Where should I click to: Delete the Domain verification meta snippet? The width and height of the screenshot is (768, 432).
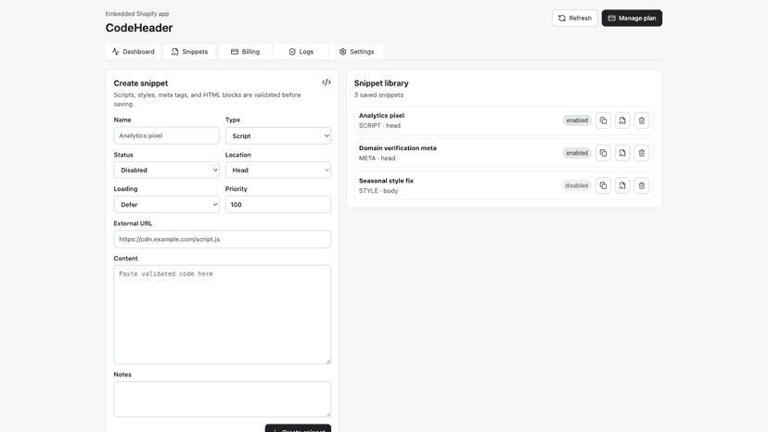(642, 153)
